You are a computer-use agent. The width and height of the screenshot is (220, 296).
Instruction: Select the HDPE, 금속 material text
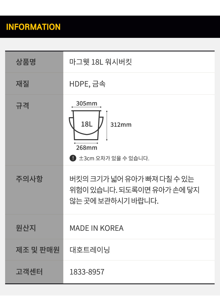(87, 84)
